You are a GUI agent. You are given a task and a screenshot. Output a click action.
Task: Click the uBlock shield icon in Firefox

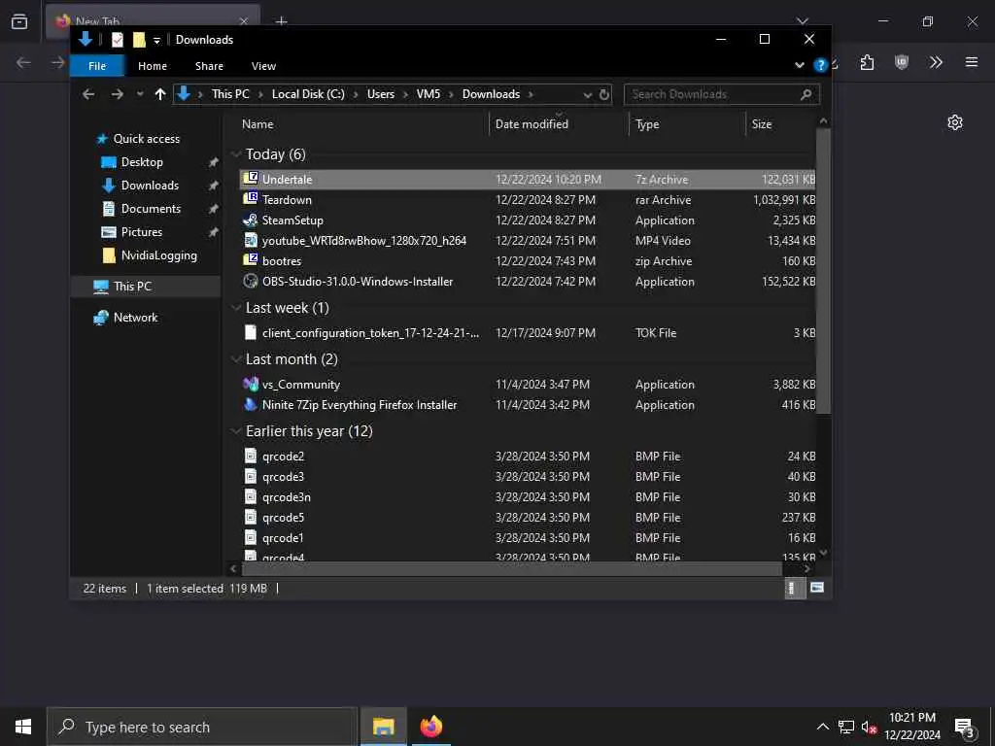coord(902,62)
